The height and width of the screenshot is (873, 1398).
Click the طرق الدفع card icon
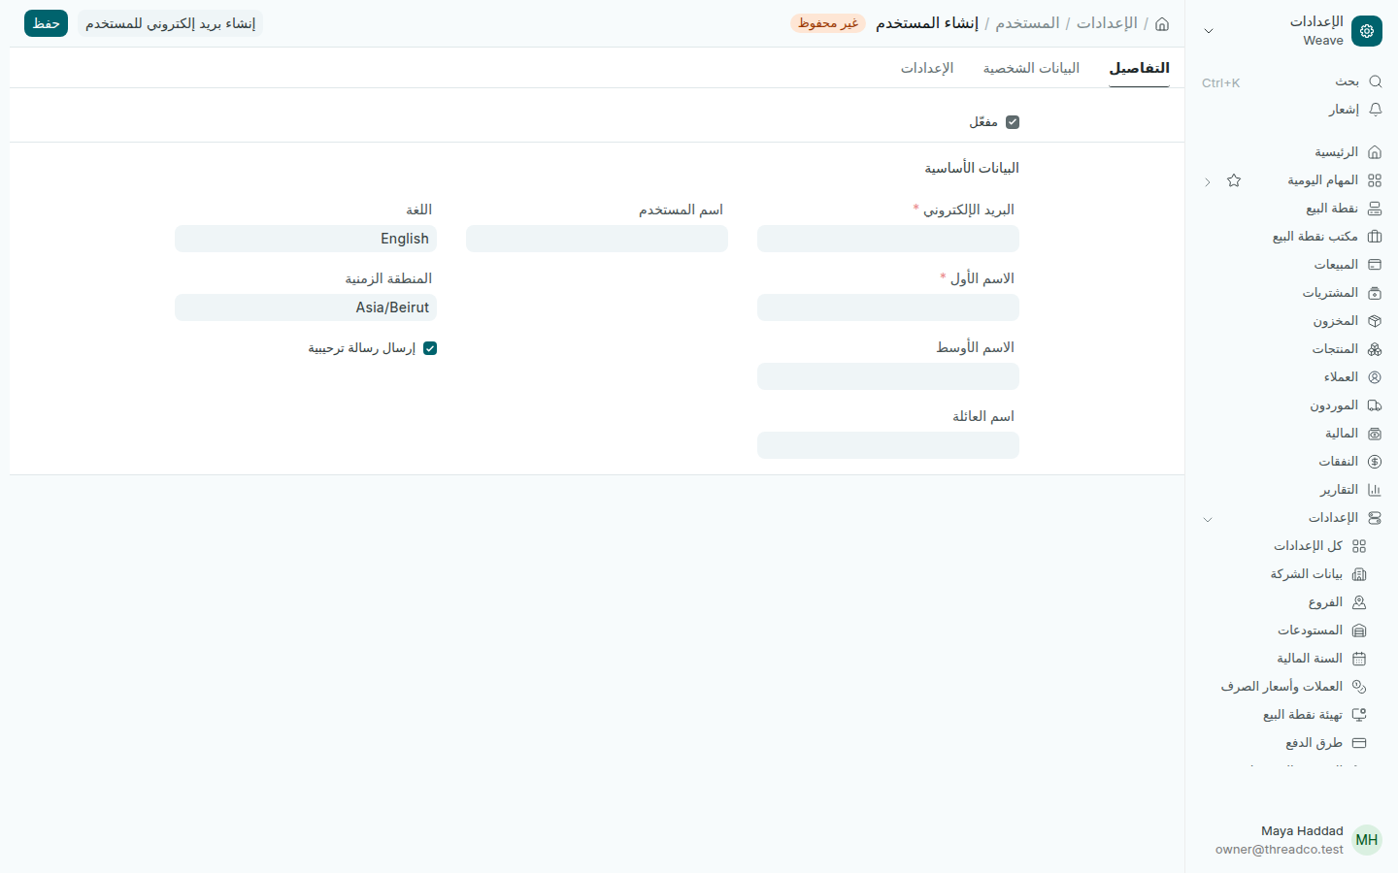(1359, 743)
